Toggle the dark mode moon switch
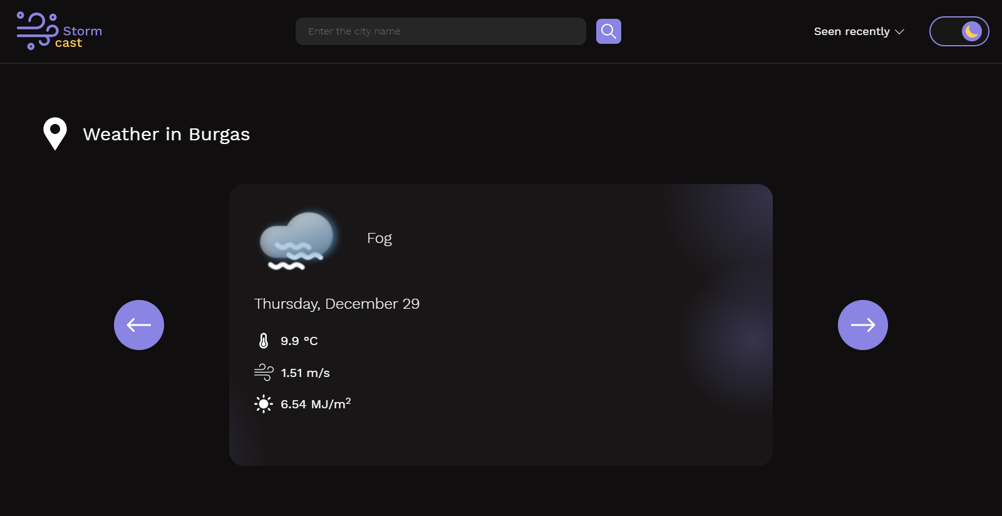Image resolution: width=1002 pixels, height=516 pixels. (x=959, y=31)
